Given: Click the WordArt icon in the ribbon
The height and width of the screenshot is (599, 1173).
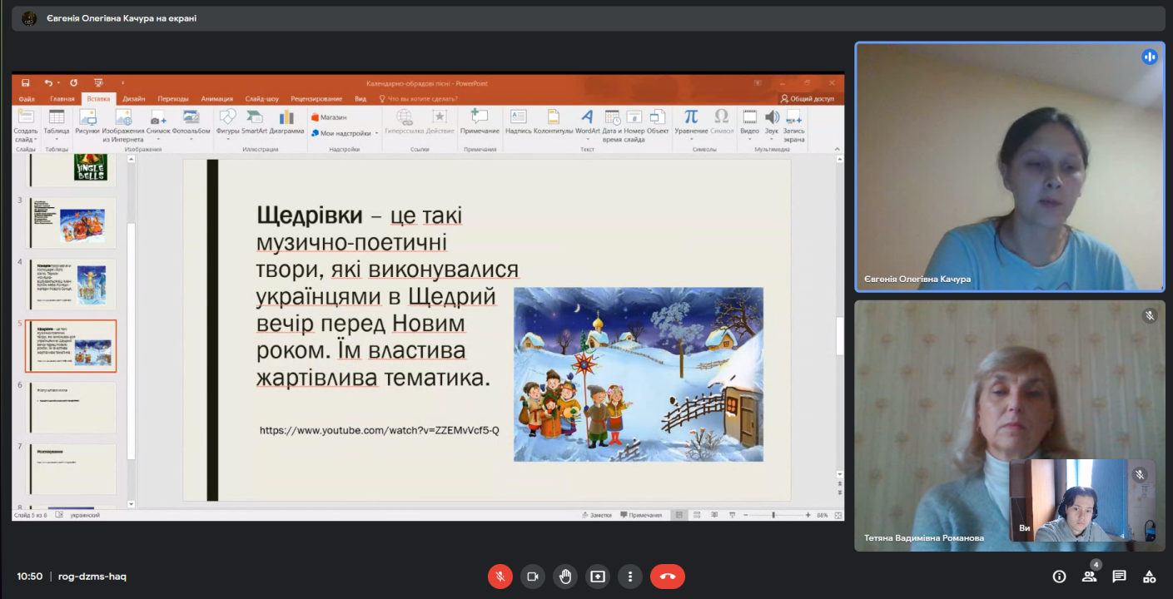Looking at the screenshot, I should [x=587, y=121].
